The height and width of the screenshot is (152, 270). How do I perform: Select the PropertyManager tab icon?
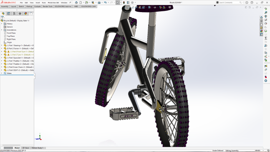pyautogui.click(x=9, y=13)
